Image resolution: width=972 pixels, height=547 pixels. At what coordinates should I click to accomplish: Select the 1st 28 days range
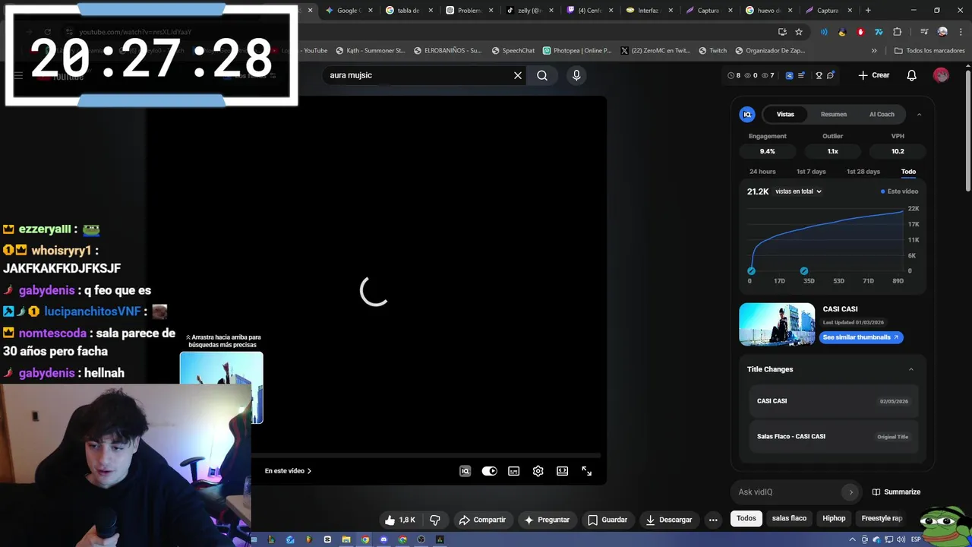coord(863,172)
